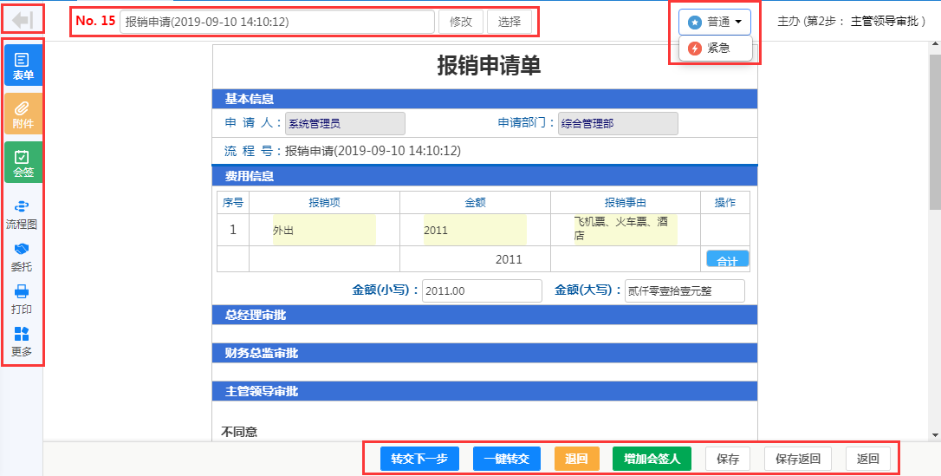This screenshot has width=941, height=476.
Task: Expand the 普通 priority dropdown
Action: (x=715, y=23)
